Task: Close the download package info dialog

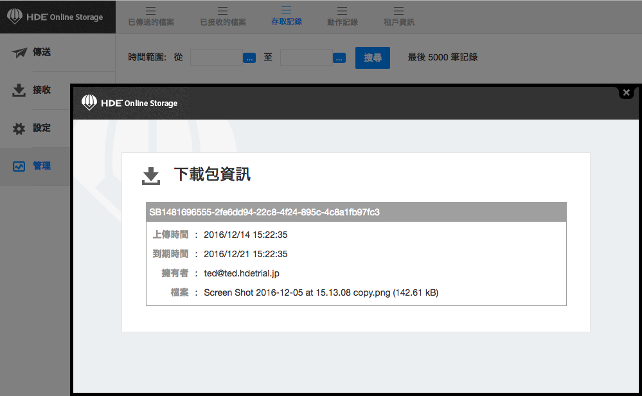Action: [627, 93]
